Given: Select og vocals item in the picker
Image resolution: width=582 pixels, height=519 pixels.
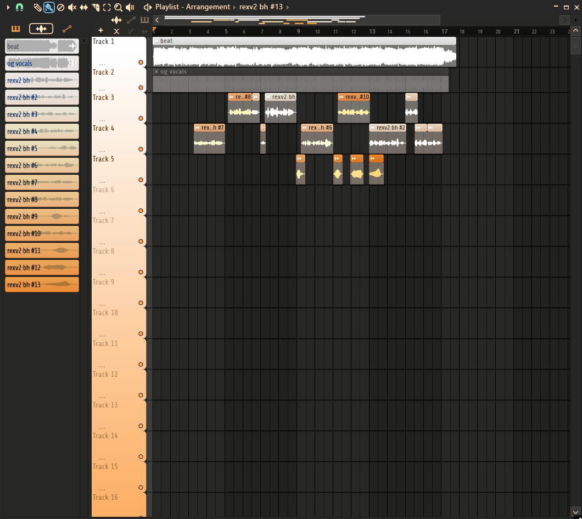Looking at the screenshot, I should click(42, 64).
